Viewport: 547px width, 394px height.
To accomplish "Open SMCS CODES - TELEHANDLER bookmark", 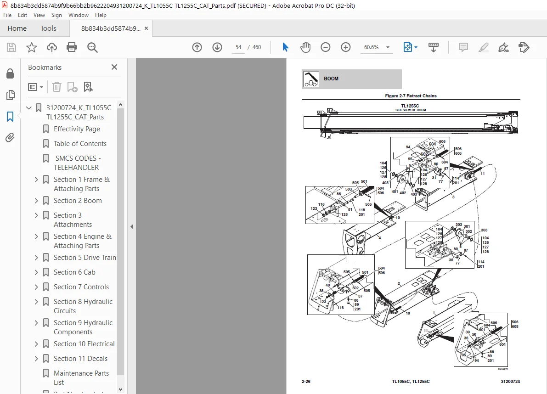I will tap(77, 163).
